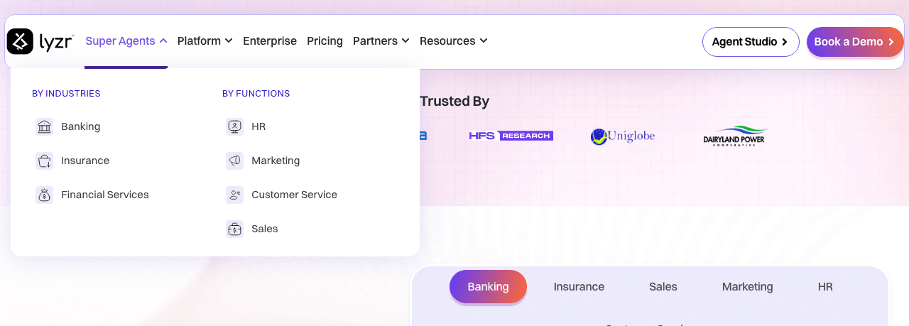Click the Dairyland Power Cooperative logo
Screen dimensions: 909x326
(735, 136)
